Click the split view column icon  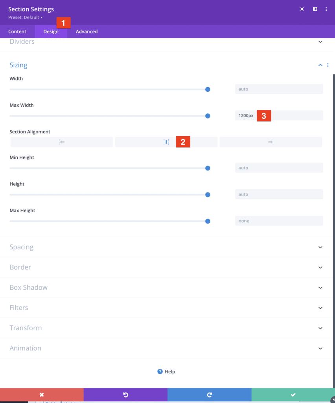315,9
